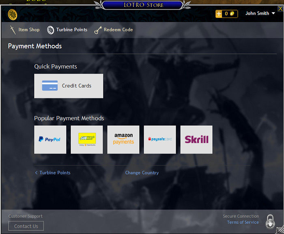Select Amazon Payments method

(x=123, y=140)
